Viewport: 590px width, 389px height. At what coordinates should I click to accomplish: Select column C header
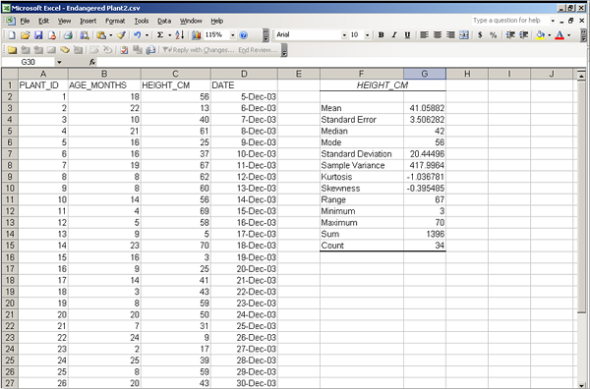[176, 74]
